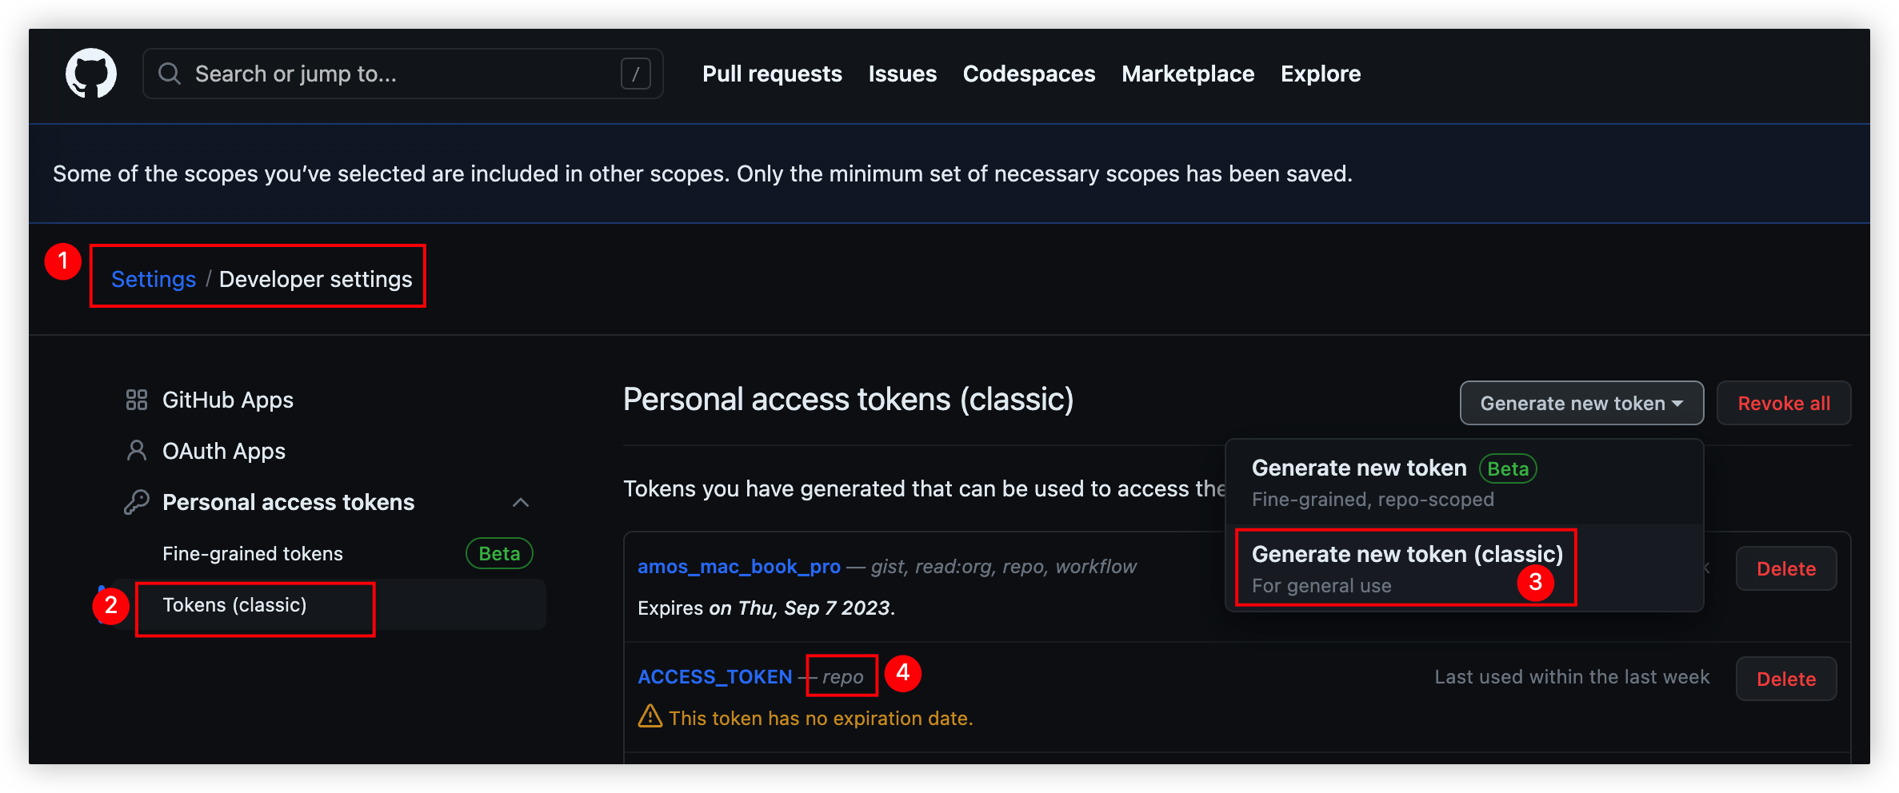
Task: Open the Generate new token dropdown
Action: coord(1581,403)
